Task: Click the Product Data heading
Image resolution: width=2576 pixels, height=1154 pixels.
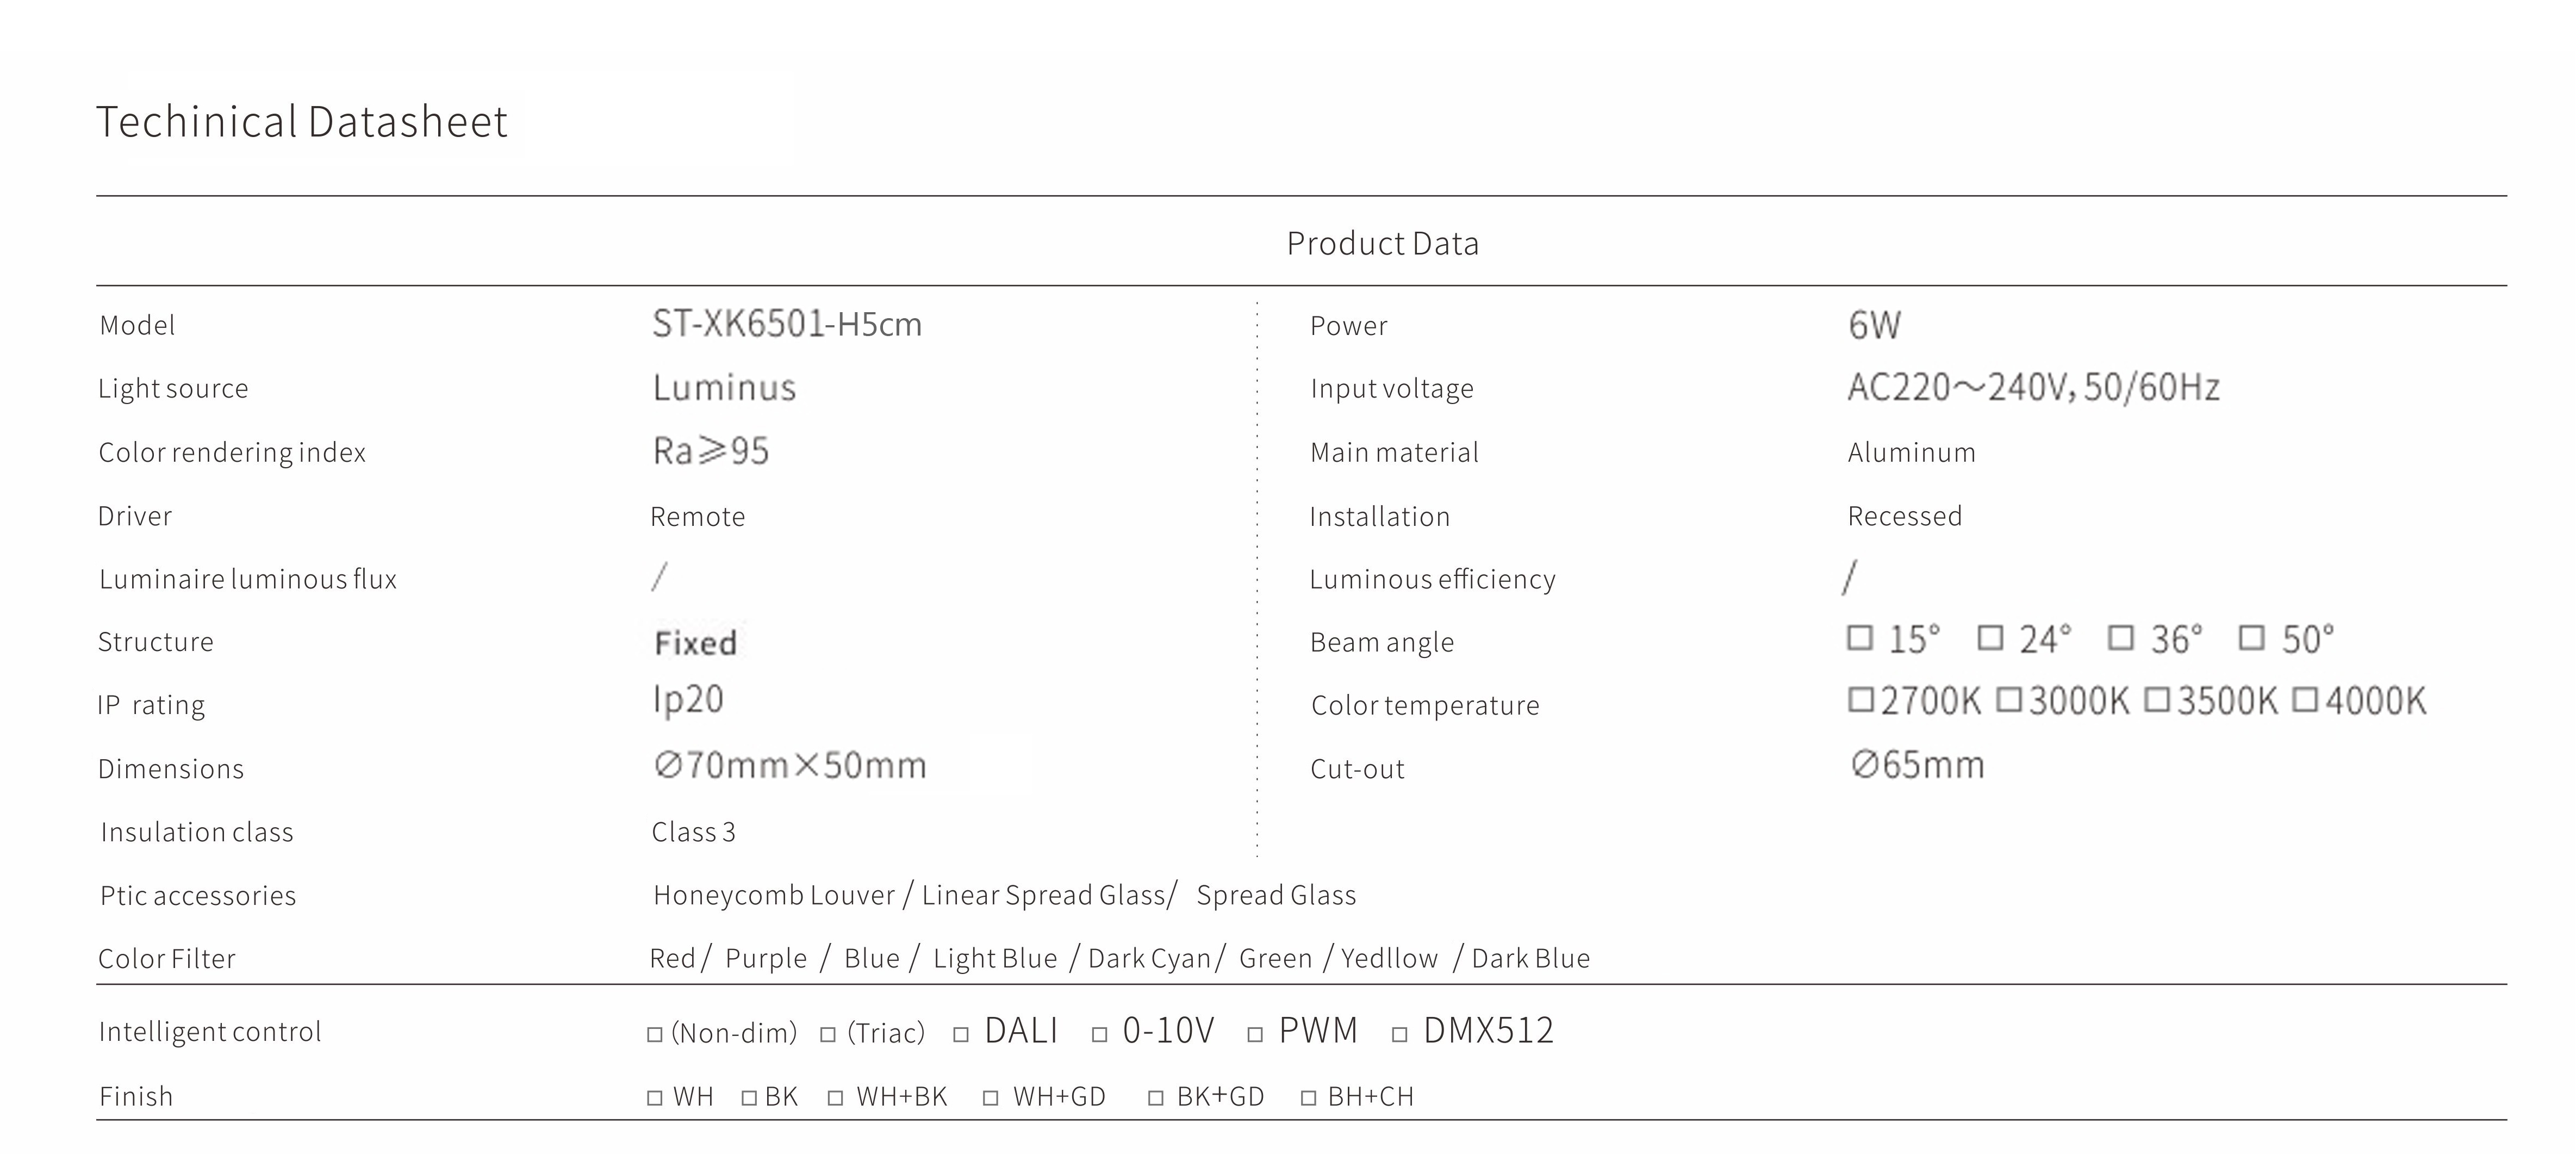Action: [1382, 243]
